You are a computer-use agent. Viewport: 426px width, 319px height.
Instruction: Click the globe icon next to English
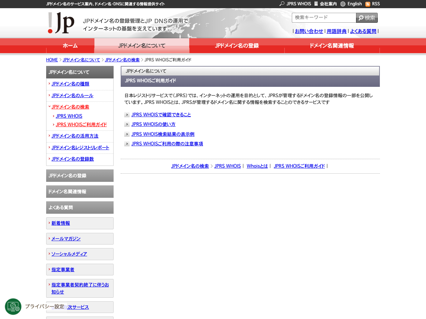[x=343, y=4]
